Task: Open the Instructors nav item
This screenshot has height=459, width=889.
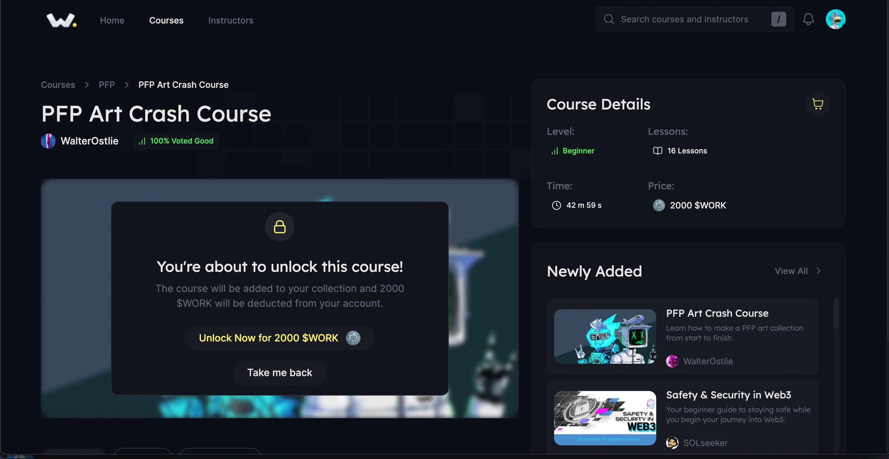Action: (x=231, y=20)
